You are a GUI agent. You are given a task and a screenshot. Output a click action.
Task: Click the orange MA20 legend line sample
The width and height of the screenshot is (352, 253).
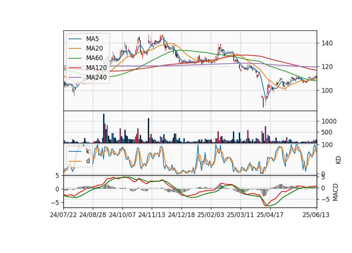(x=75, y=48)
